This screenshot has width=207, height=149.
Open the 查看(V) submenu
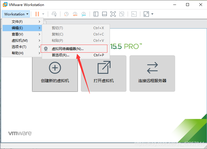pos(22,34)
